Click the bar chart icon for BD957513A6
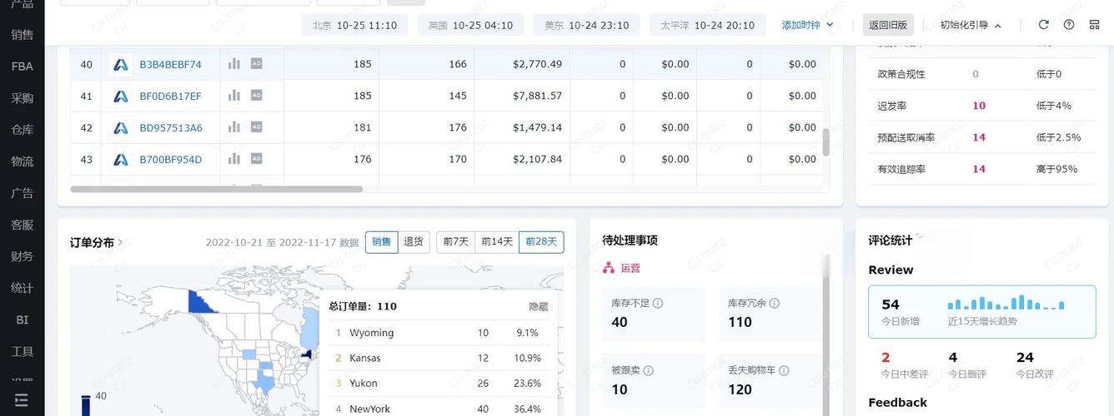Viewport: 1114px width, 416px height. 234,126
